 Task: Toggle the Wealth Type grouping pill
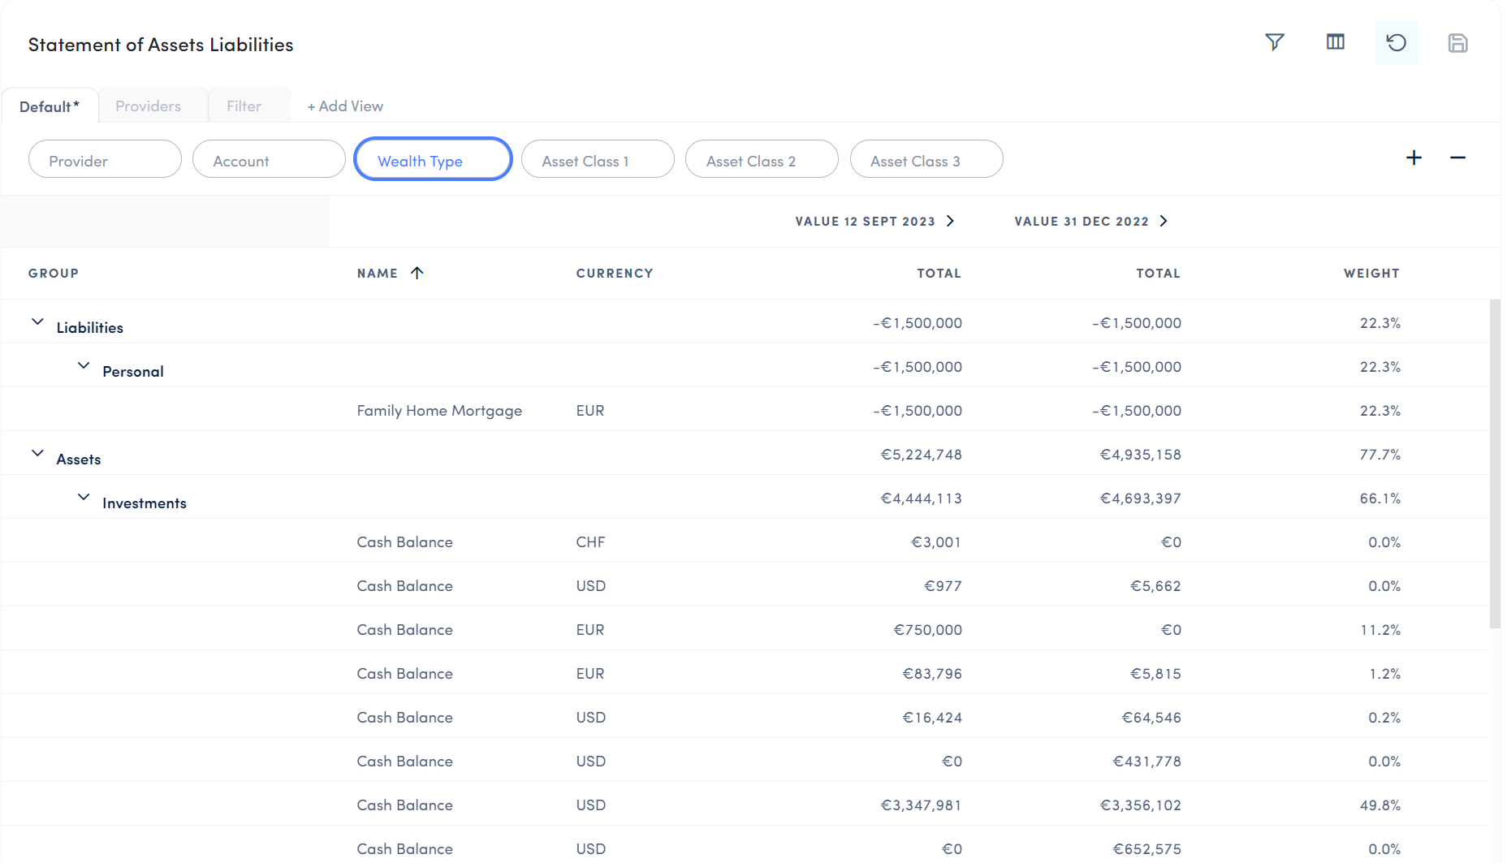[433, 160]
